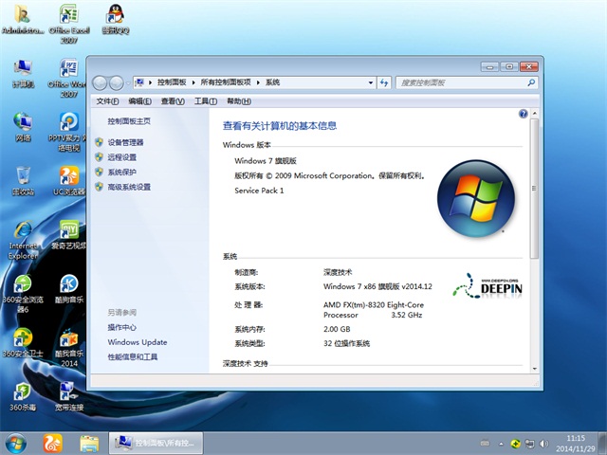Viewport: 607px width, 455px height.
Task: Click the 控制面板 breadcrumb segment
Action: [172, 82]
